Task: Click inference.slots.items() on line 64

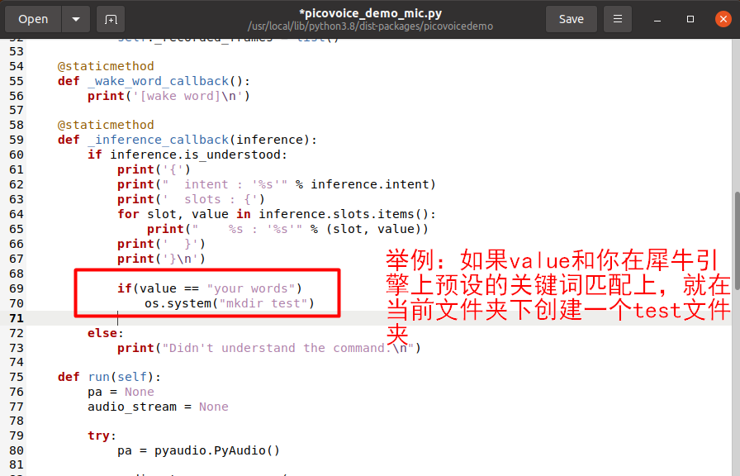Action: (x=343, y=214)
